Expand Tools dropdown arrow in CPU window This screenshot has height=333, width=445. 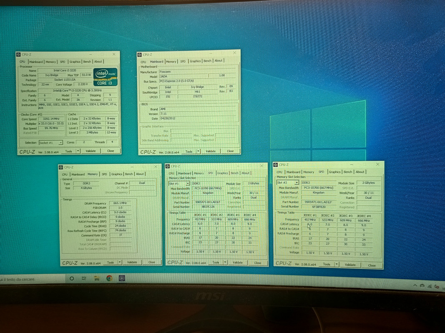[78, 151]
